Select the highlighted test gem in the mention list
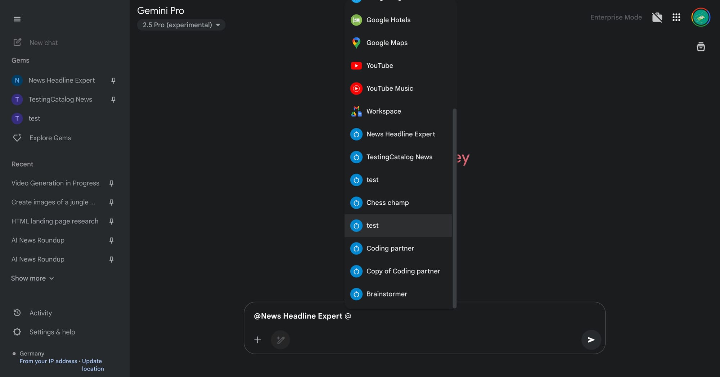 398,226
